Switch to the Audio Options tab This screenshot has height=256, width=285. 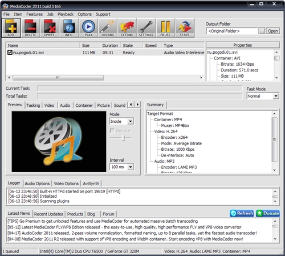[37, 183]
